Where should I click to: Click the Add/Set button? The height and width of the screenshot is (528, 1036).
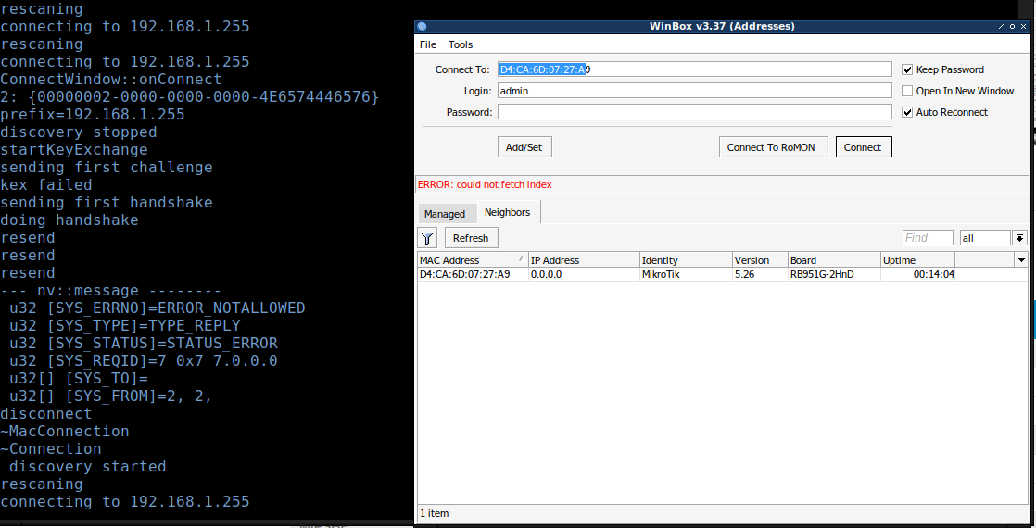coord(524,146)
